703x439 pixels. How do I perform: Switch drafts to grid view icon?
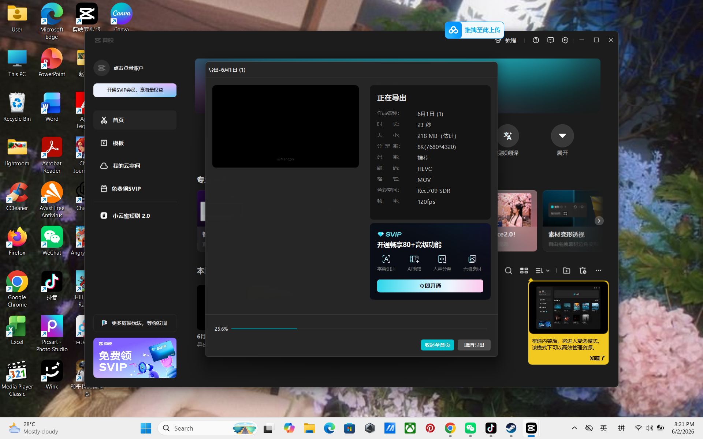[x=524, y=271]
